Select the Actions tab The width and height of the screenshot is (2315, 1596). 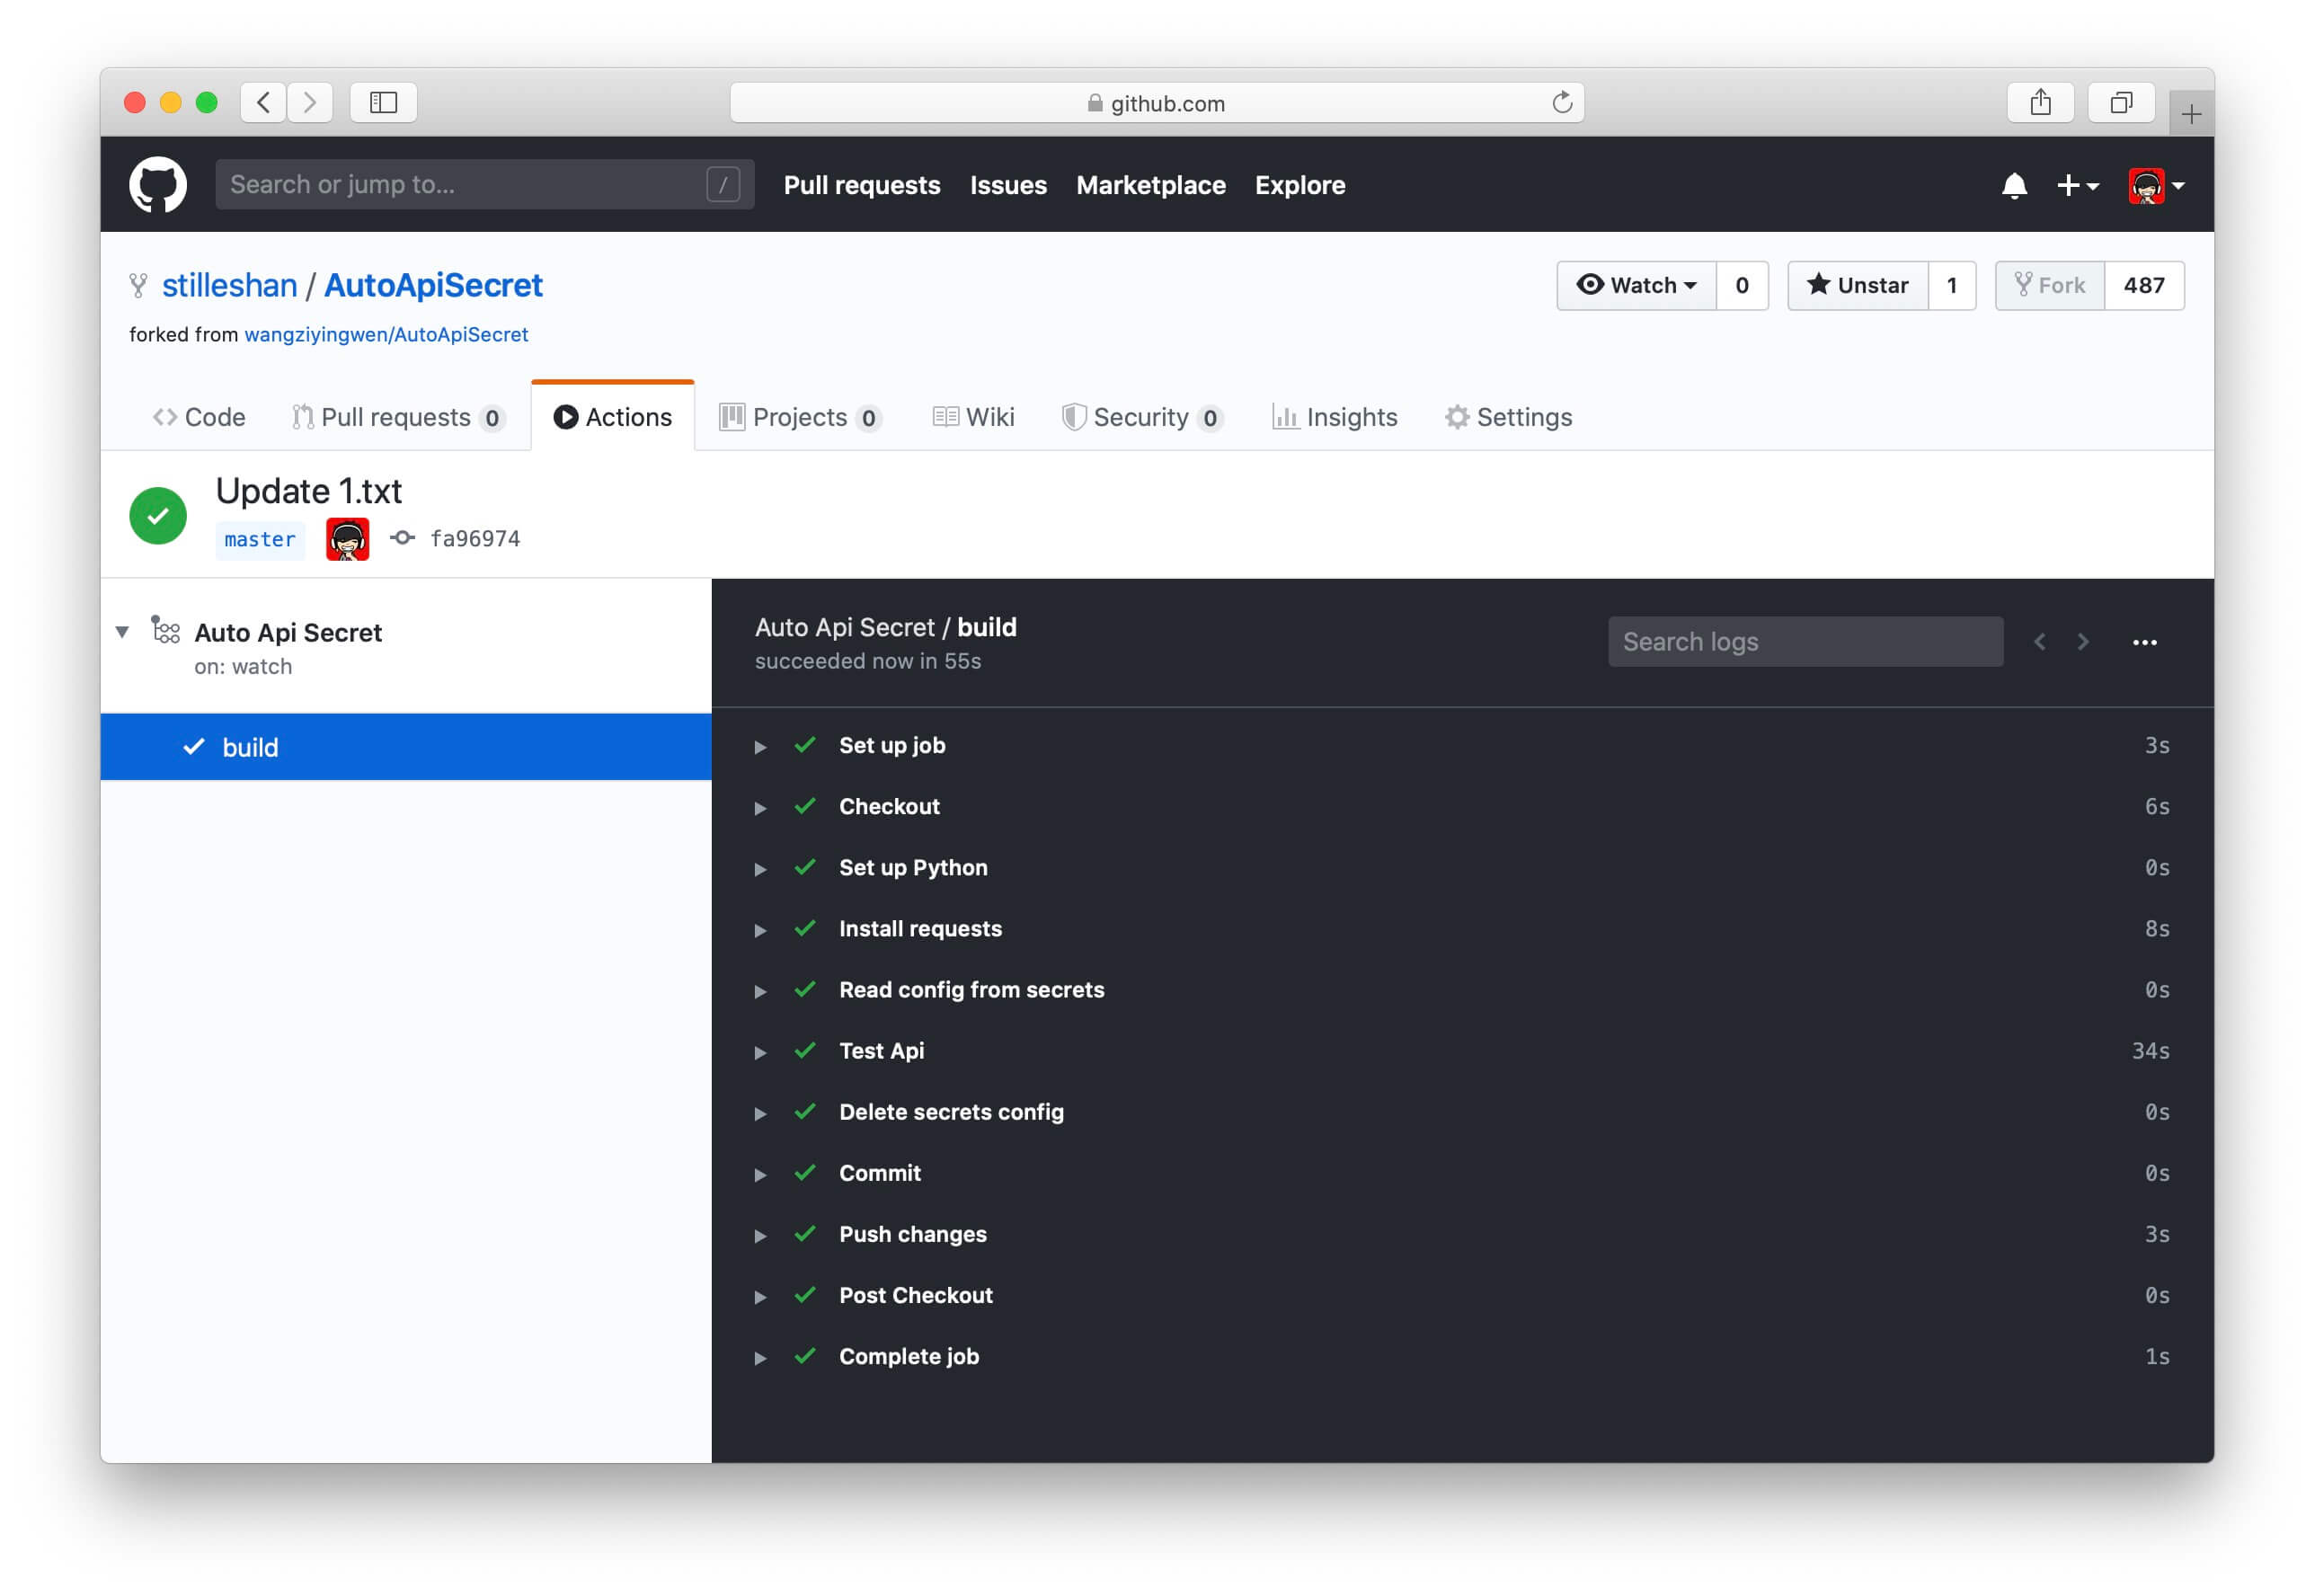613,417
